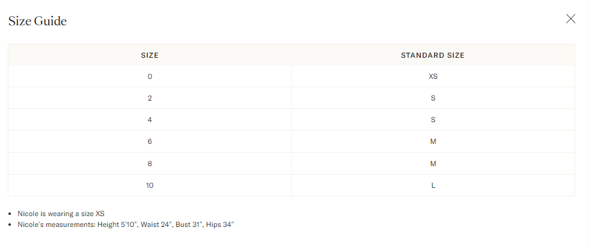The height and width of the screenshot is (248, 589).
Task: Select the S cell beside size 4
Action: point(433,120)
